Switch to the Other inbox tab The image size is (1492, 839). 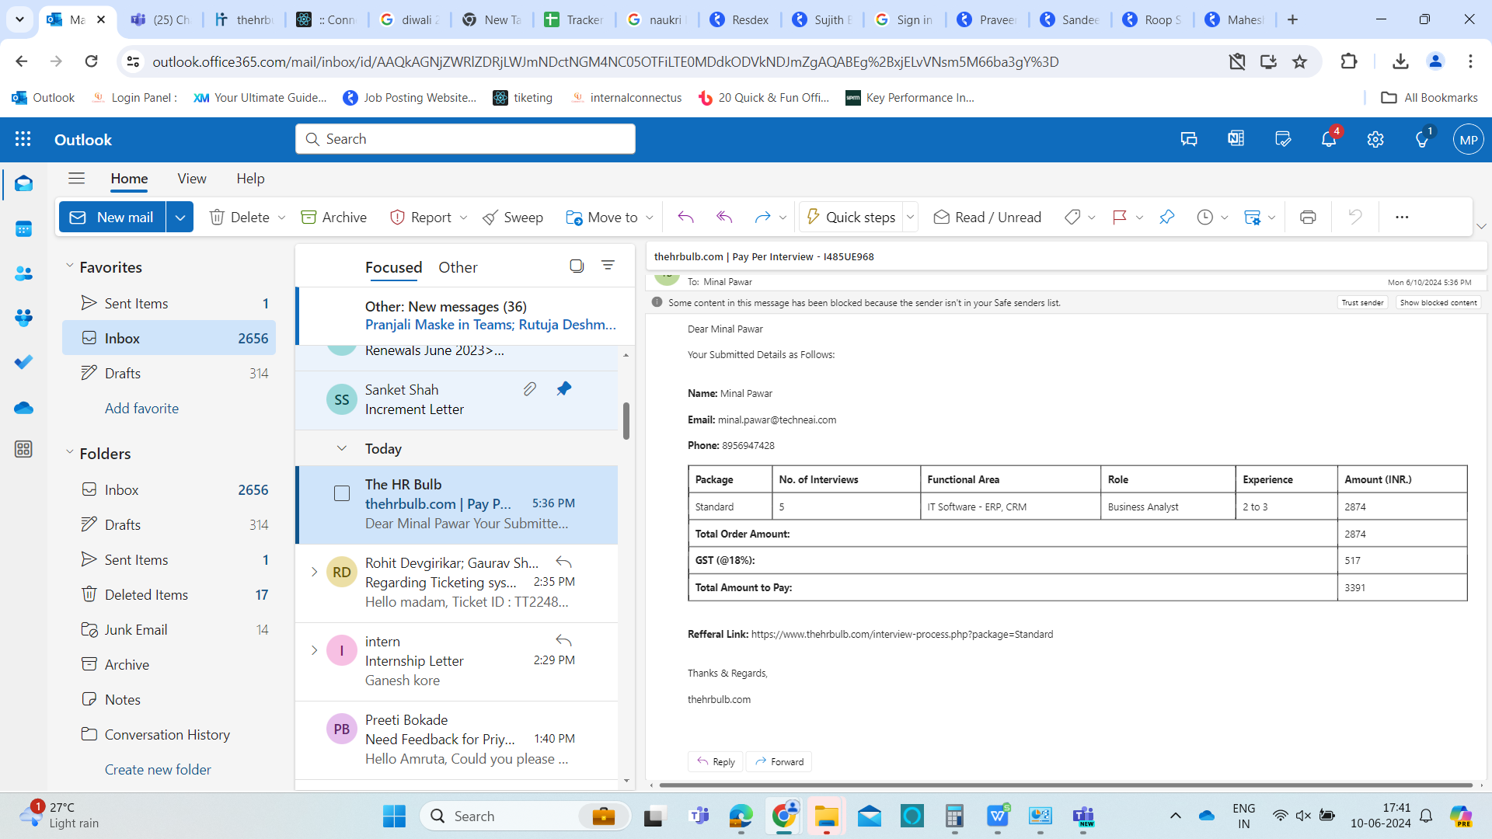coord(458,267)
